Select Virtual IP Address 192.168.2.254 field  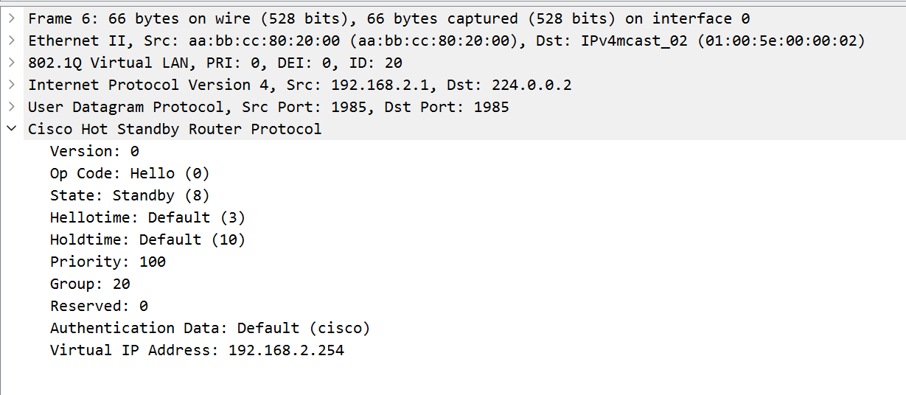[x=197, y=350]
